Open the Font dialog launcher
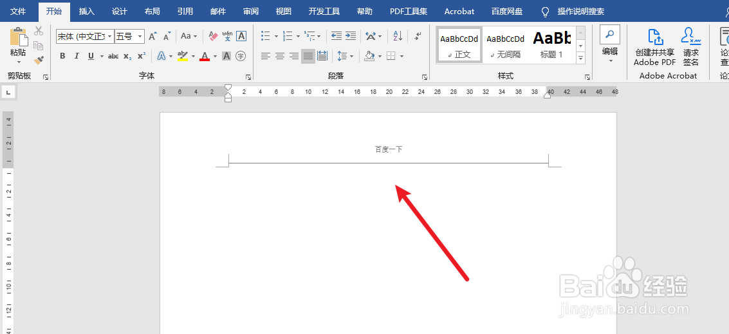 pos(248,77)
